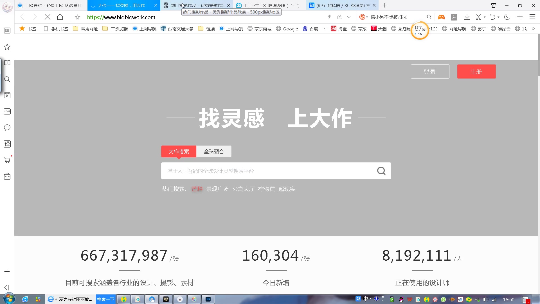The width and height of the screenshot is (540, 304).
Task: Click the lightning speed mode icon
Action: coord(329,17)
